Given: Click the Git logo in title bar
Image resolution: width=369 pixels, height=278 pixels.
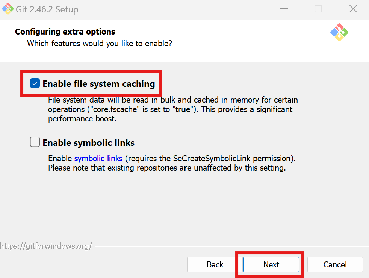Looking at the screenshot, I should pos(8,9).
